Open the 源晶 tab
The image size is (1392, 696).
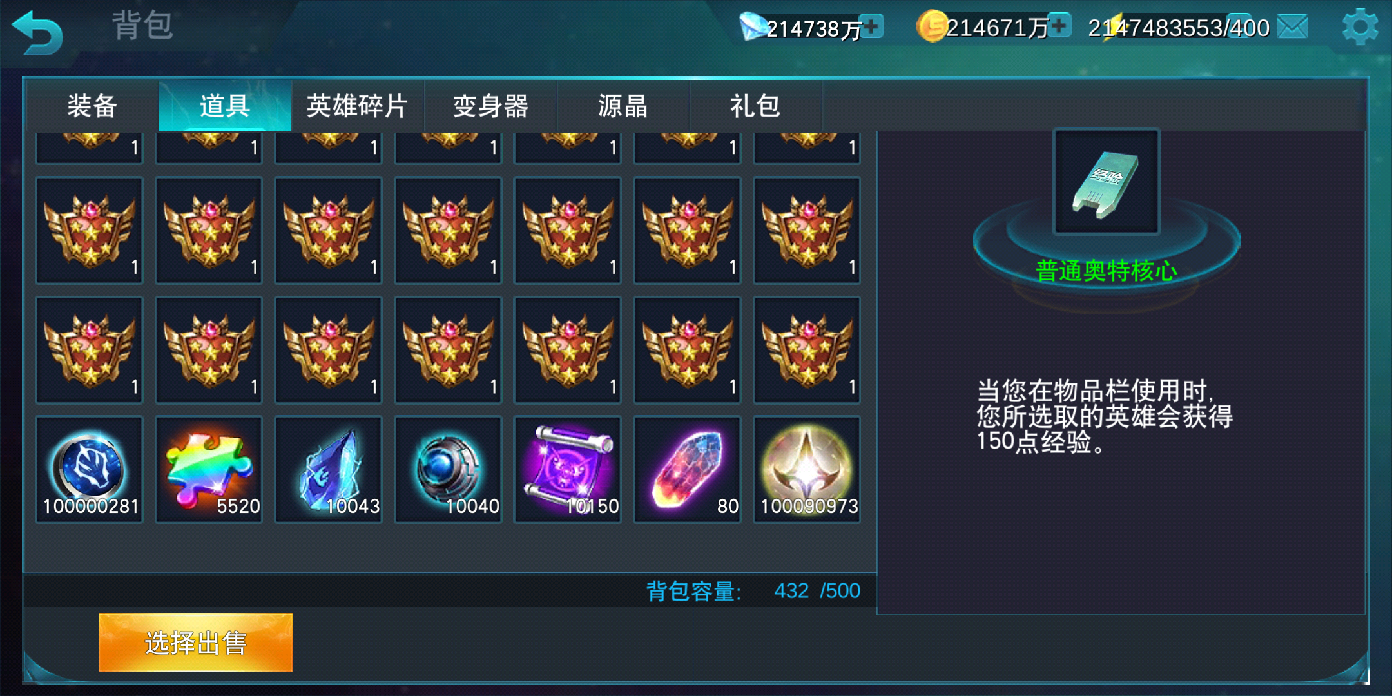tap(623, 106)
